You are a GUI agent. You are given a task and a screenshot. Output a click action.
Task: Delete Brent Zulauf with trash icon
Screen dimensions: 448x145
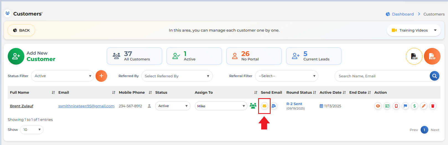pyautogui.click(x=433, y=106)
